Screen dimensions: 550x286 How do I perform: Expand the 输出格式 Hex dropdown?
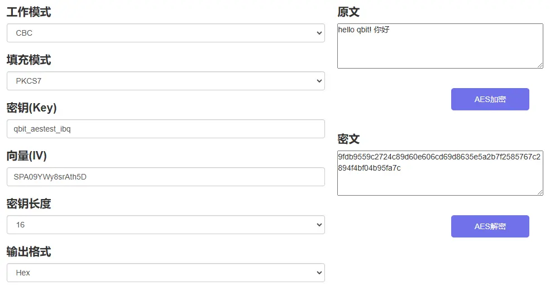pos(165,273)
